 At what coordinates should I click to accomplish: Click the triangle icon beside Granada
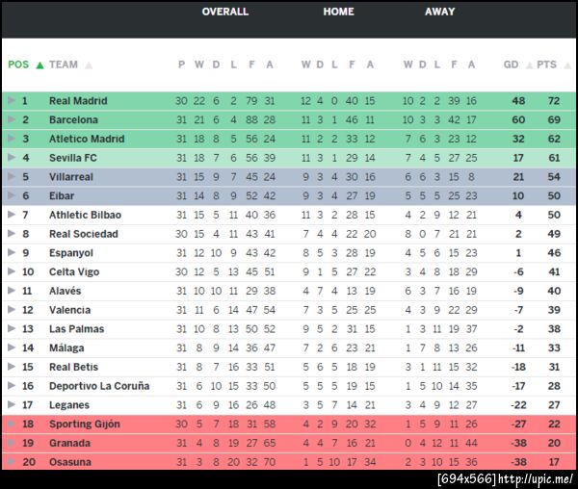[12, 443]
